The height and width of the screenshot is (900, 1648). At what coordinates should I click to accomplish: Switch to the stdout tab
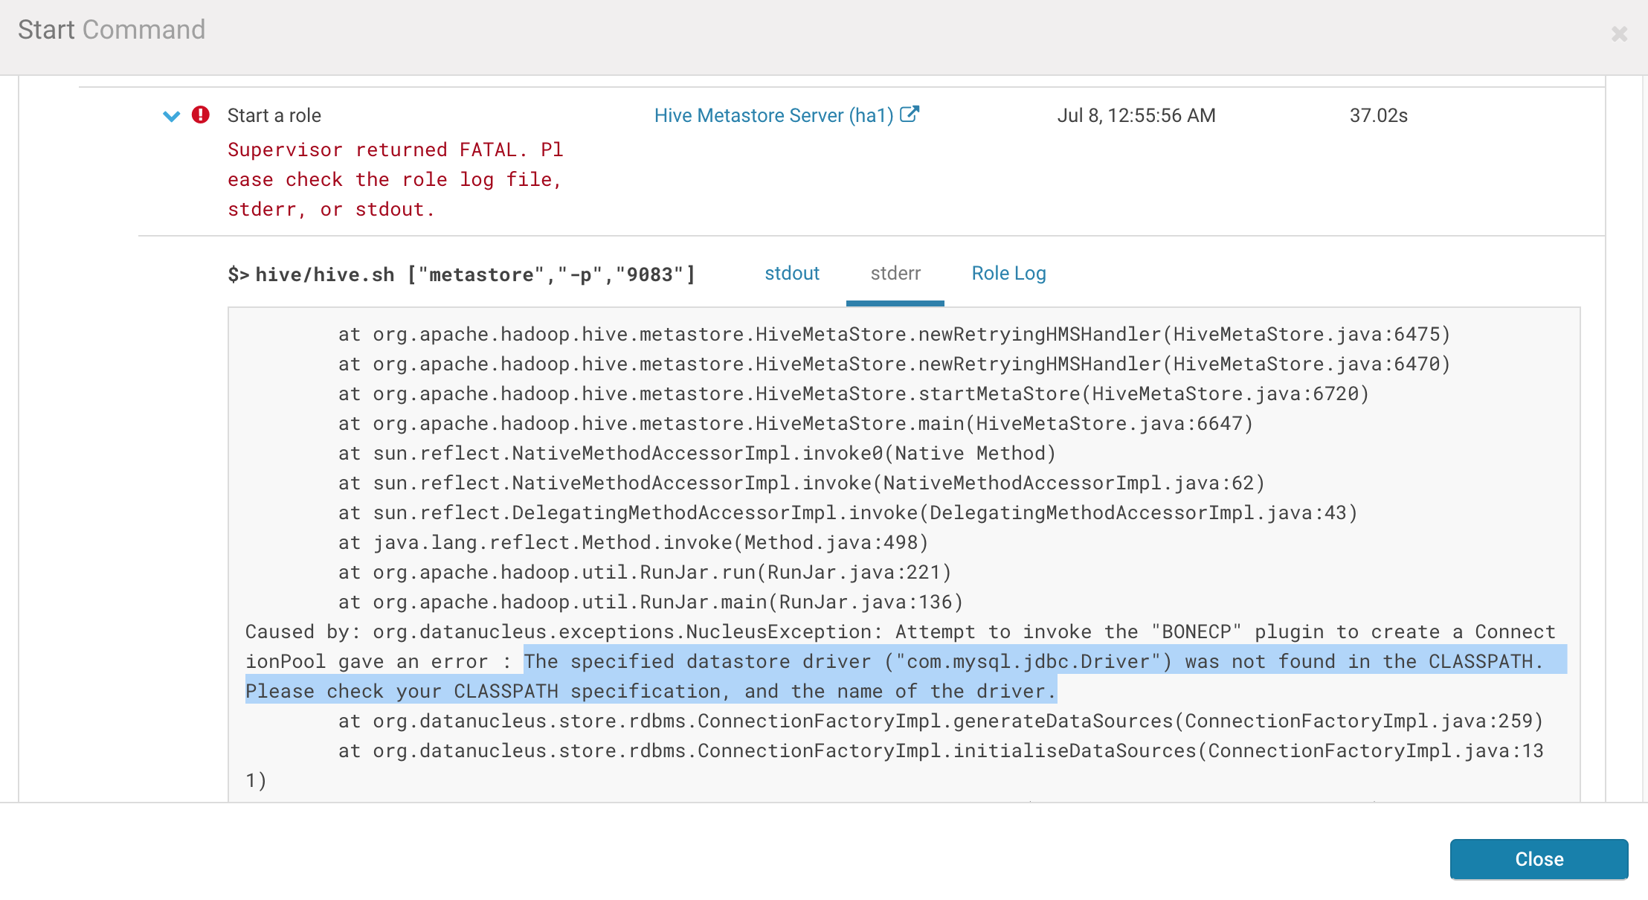[792, 273]
